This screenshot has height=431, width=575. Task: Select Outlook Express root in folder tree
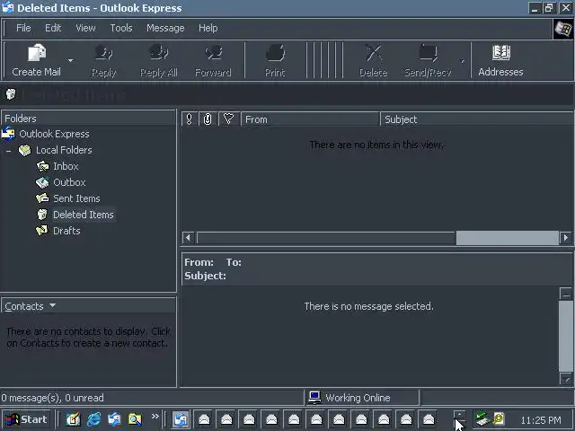tap(54, 134)
